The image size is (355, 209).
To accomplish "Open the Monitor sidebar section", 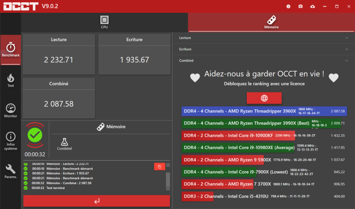I will point(10,111).
